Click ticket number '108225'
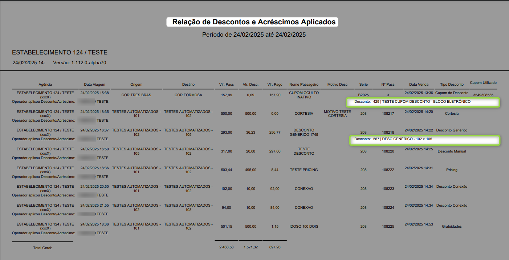Image resolution: width=509 pixels, height=260 pixels. 388,227
